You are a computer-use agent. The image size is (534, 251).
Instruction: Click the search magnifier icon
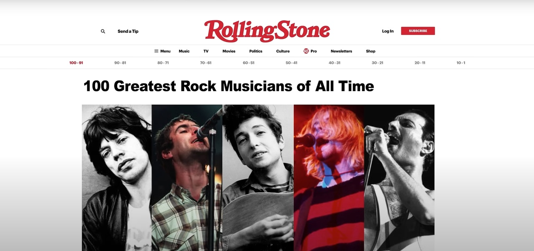click(103, 31)
